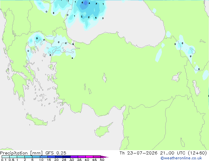Click the legend label '10'
Screen dimensions: 209x161
(41, 160)
